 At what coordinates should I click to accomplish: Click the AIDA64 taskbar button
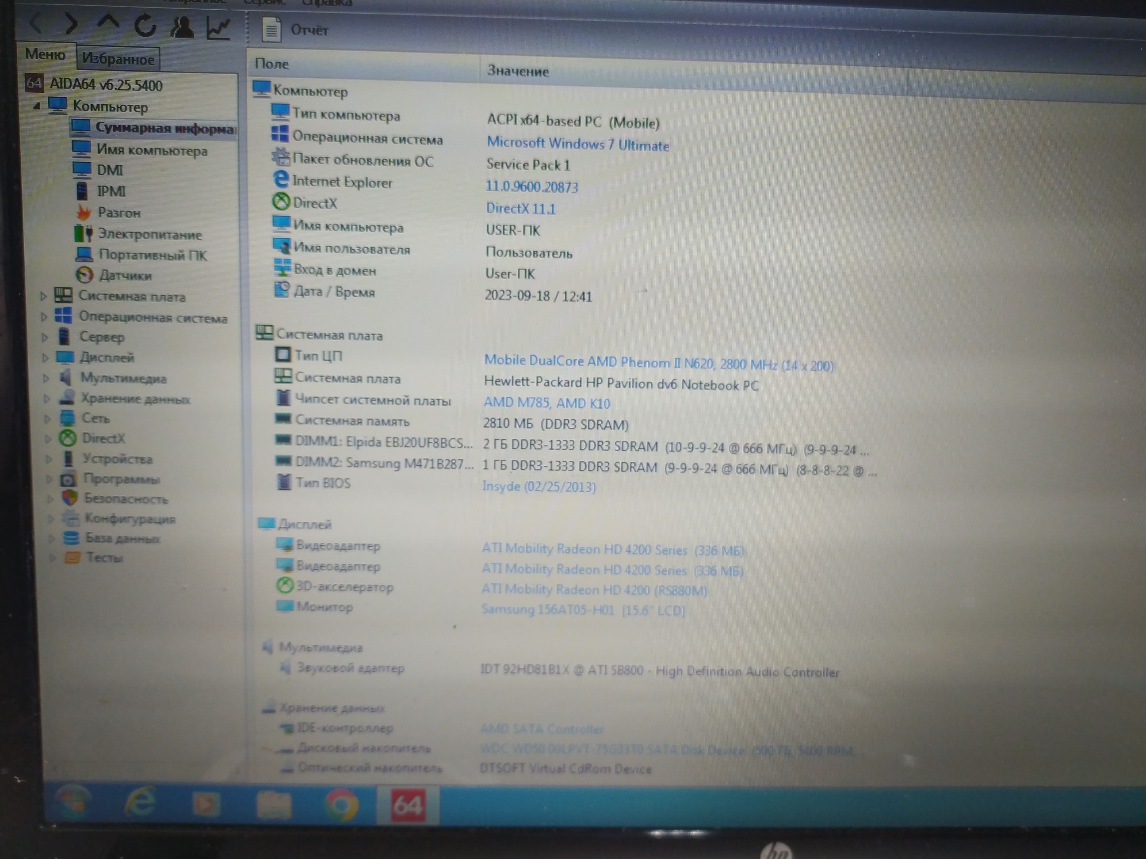pyautogui.click(x=408, y=805)
